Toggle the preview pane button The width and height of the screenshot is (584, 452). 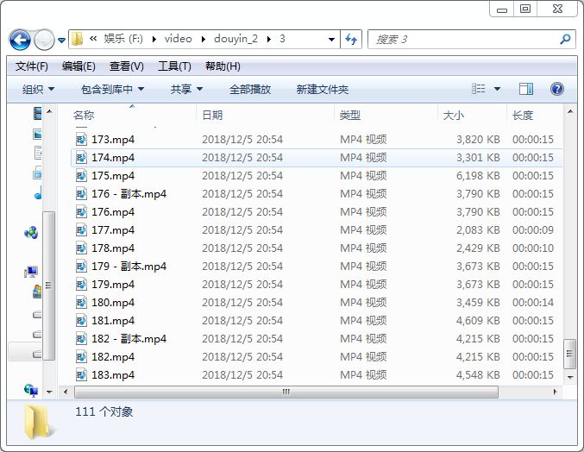coord(526,89)
